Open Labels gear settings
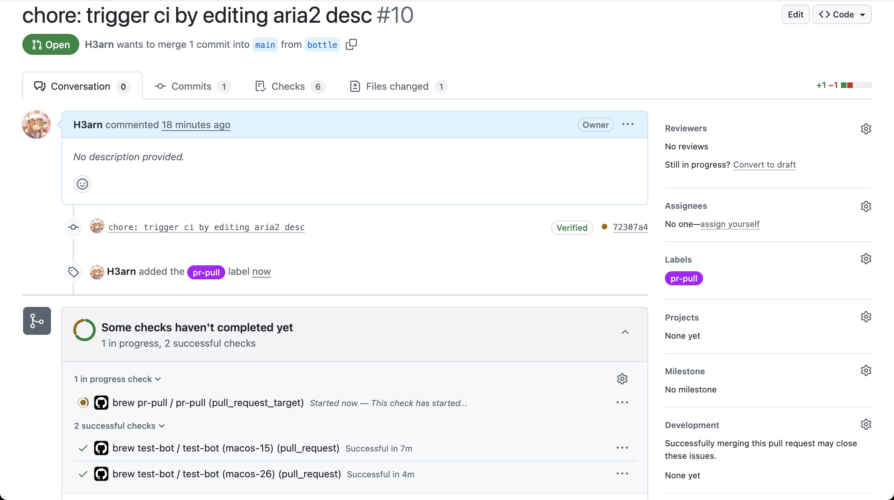The width and height of the screenshot is (894, 500). [866, 259]
